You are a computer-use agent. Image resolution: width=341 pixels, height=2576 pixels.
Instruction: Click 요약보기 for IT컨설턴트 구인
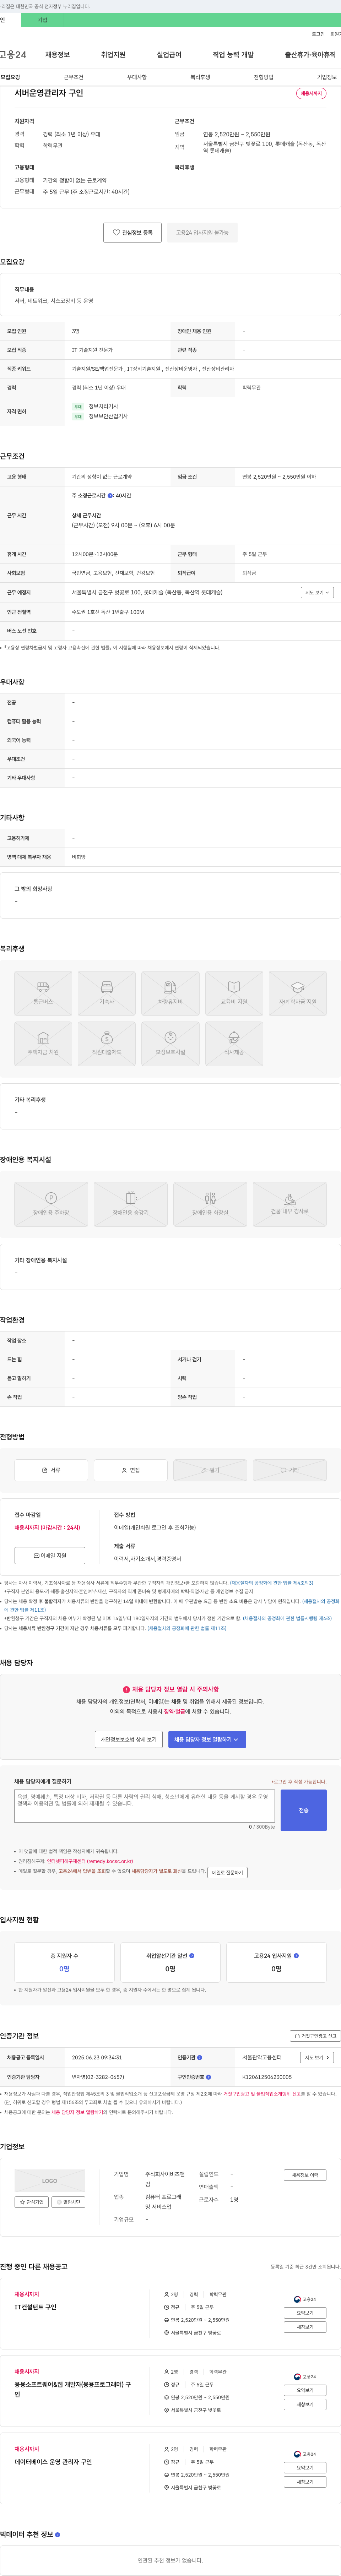click(x=305, y=2313)
